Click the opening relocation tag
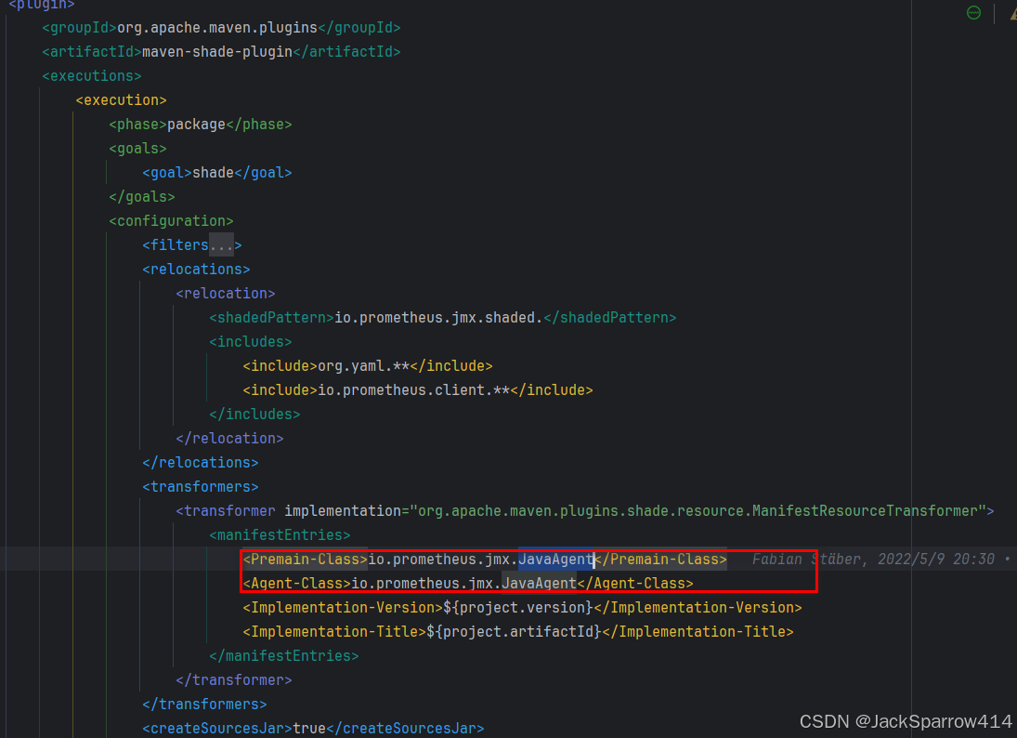The height and width of the screenshot is (738, 1017). tap(225, 294)
